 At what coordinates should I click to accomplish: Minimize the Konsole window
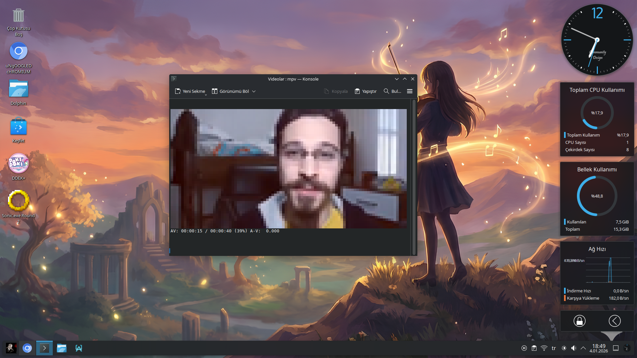[x=396, y=79]
